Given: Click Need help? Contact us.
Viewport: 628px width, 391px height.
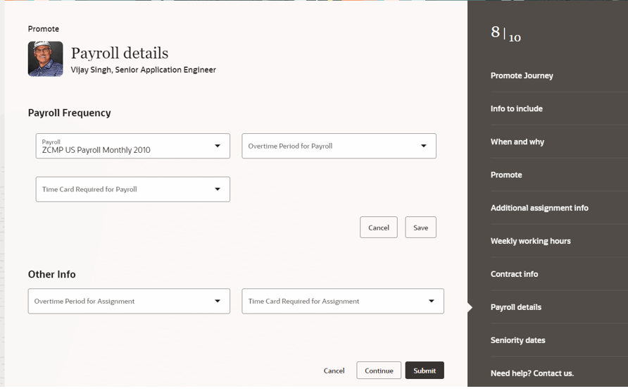Looking at the screenshot, I should tap(532, 373).
